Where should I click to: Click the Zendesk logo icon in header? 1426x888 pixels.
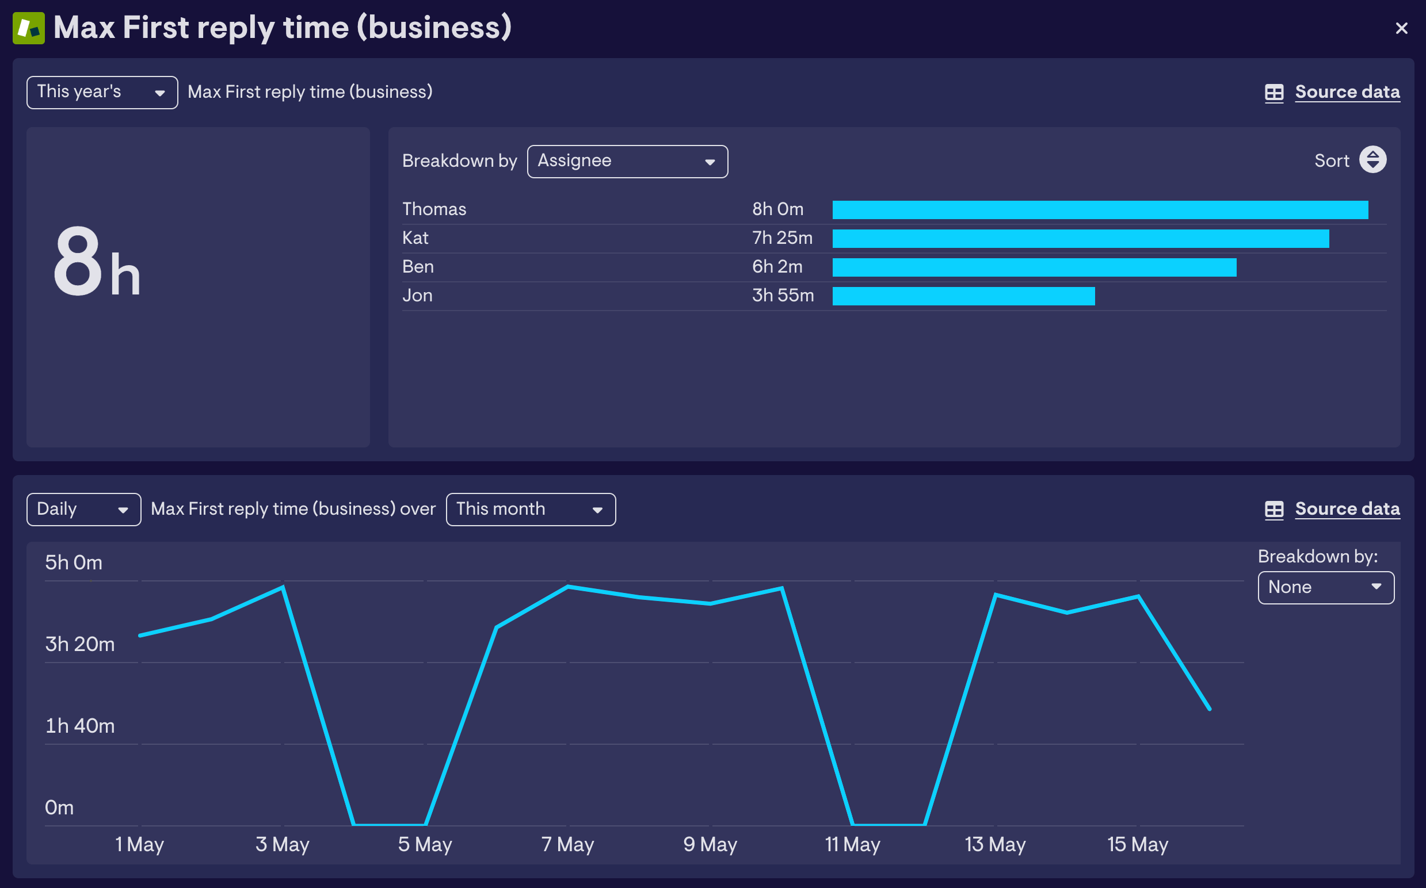tap(28, 28)
